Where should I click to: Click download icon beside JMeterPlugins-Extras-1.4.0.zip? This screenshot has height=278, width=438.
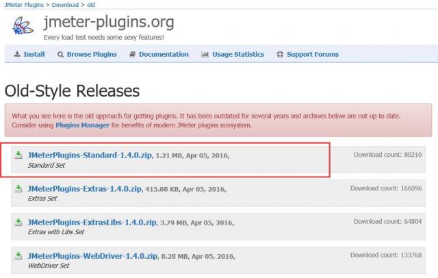pyautogui.click(x=18, y=188)
